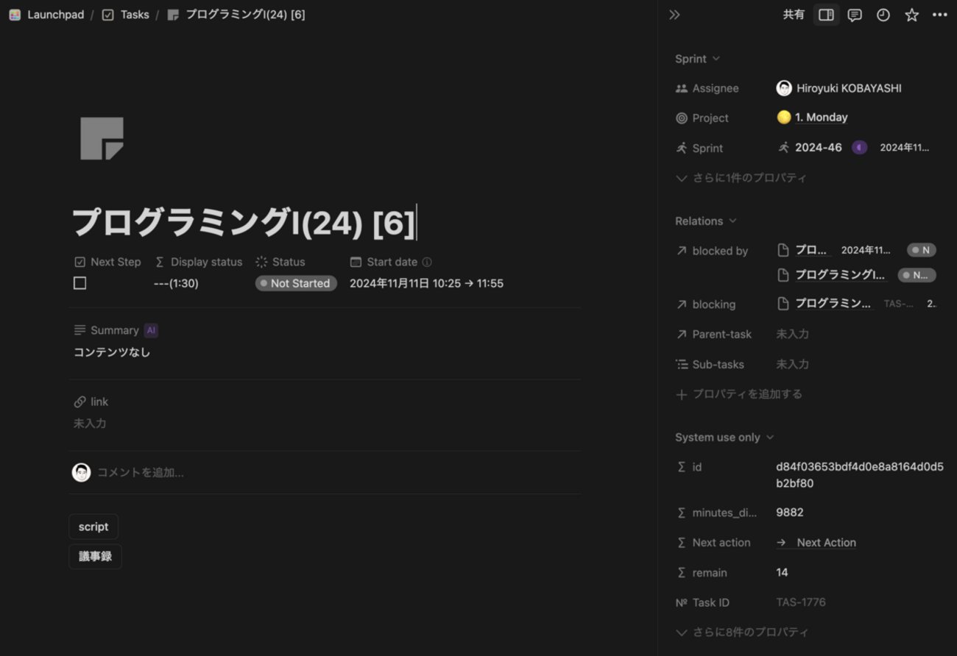Click the Sub-tasks list icon
This screenshot has width=957, height=656.
coord(682,364)
